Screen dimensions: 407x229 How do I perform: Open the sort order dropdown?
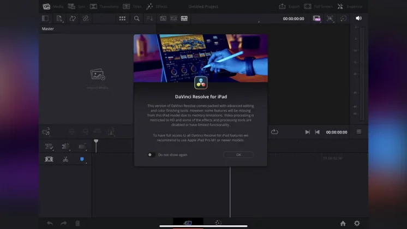pos(149,19)
